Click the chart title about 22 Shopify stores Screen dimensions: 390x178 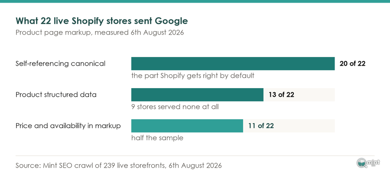(102, 21)
